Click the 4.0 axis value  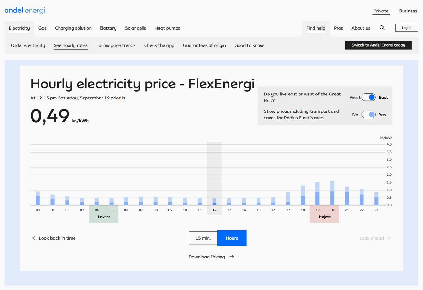[x=389, y=144]
